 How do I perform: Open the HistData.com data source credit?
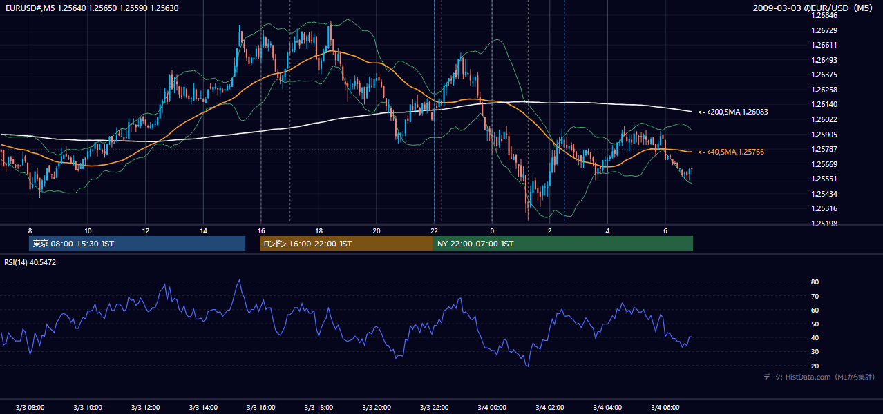tap(819, 377)
